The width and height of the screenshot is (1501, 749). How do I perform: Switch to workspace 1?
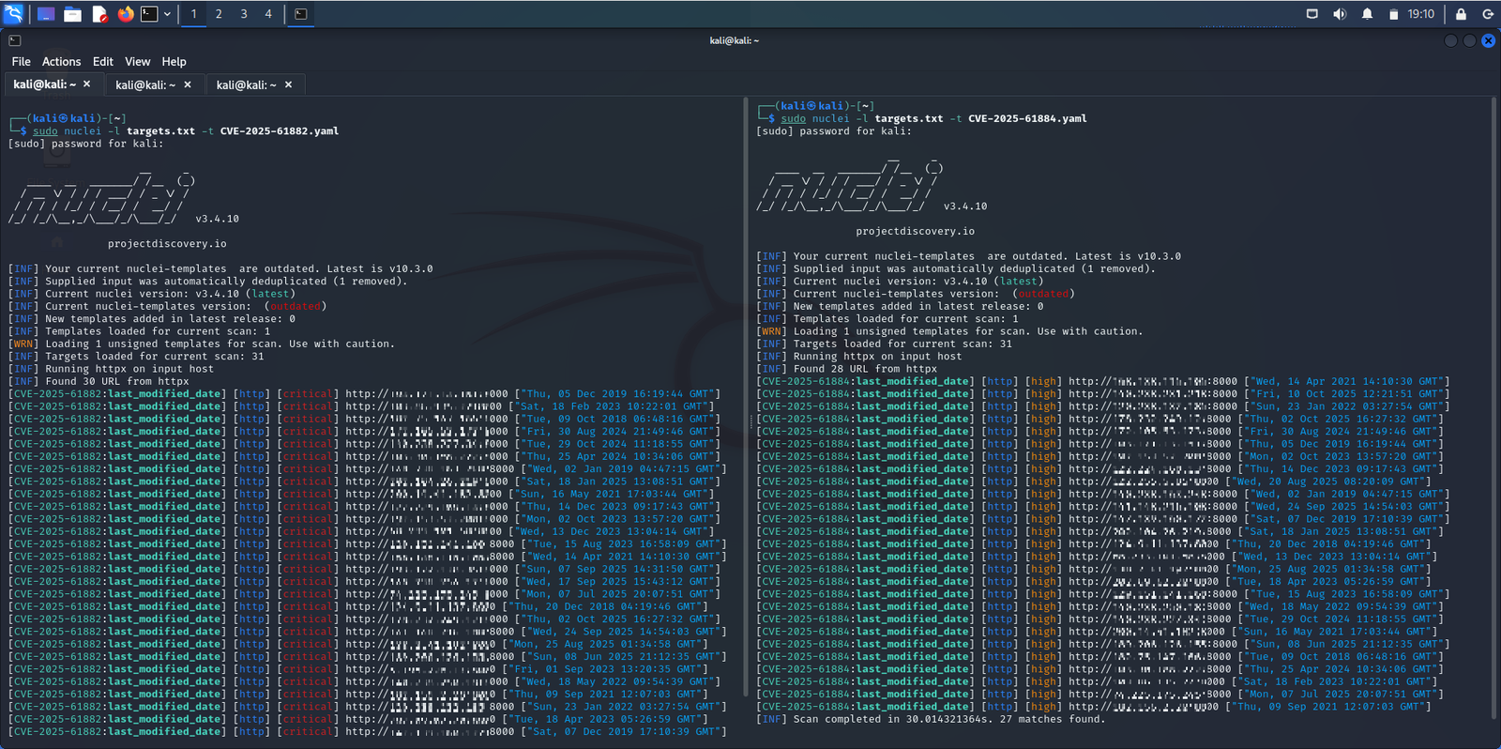[x=193, y=14]
